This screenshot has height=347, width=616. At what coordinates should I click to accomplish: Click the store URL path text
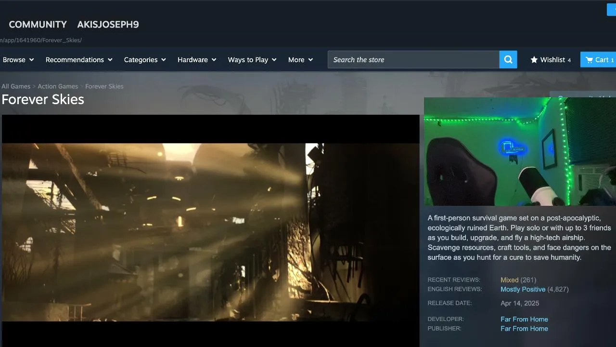pyautogui.click(x=41, y=40)
